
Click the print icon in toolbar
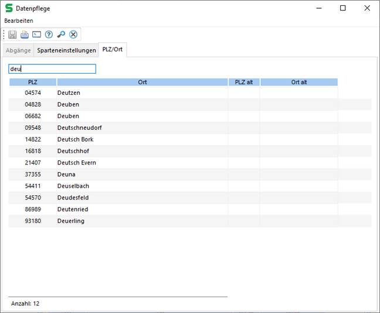point(25,35)
